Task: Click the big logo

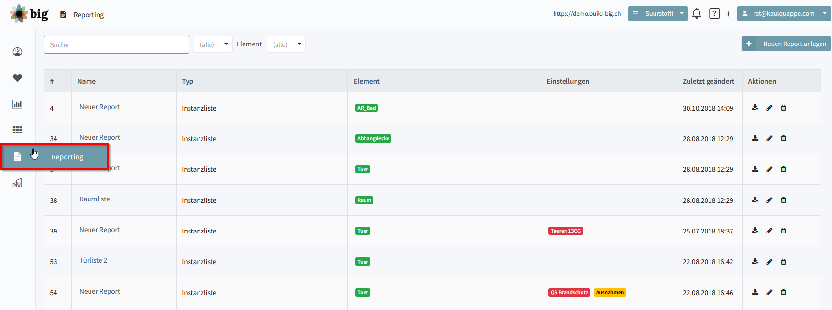Action: coord(29,14)
